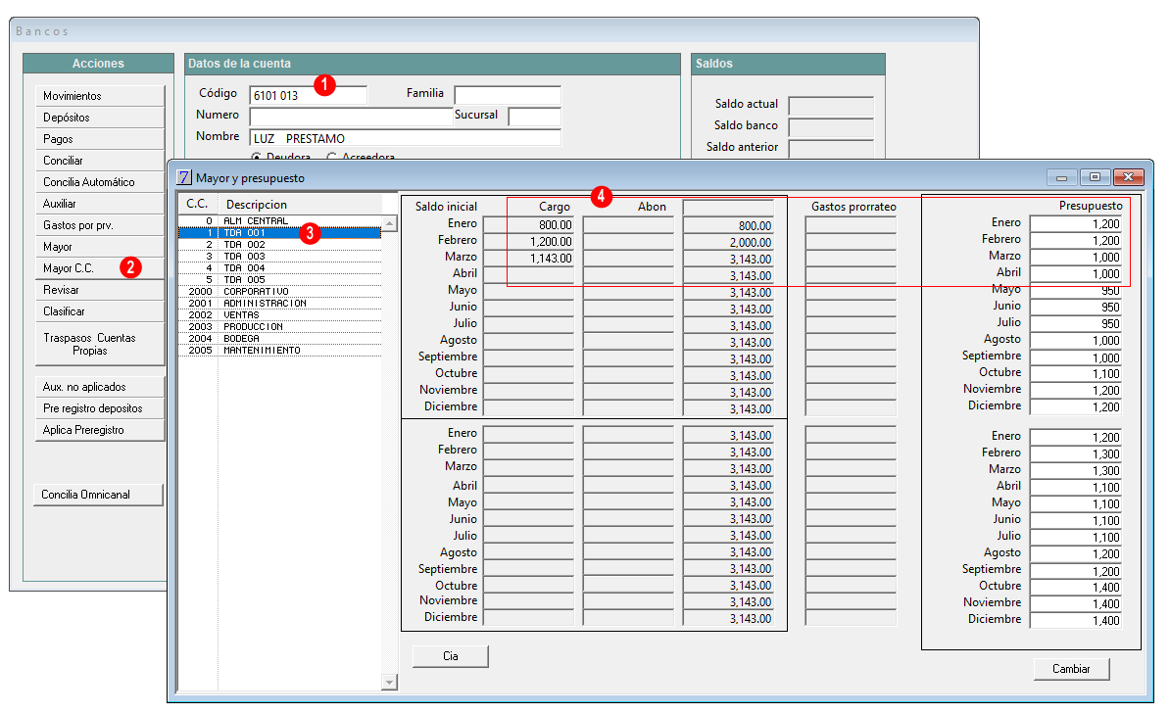Click the Código input field

pos(308,95)
